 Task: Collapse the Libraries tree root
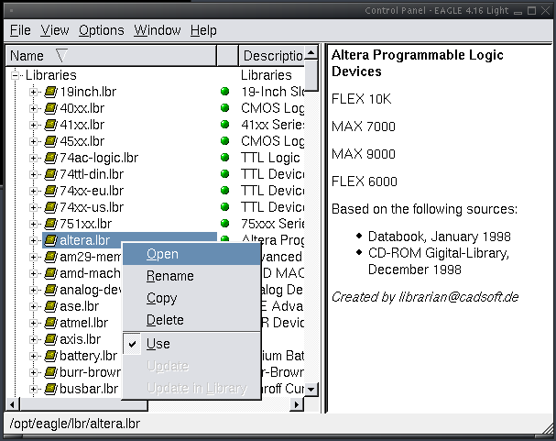coord(15,75)
